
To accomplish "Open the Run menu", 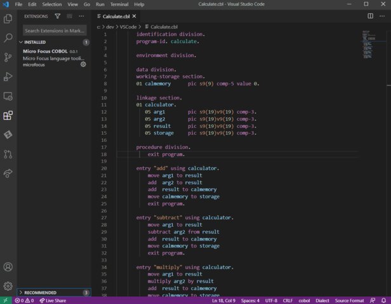I will tap(100, 4).
